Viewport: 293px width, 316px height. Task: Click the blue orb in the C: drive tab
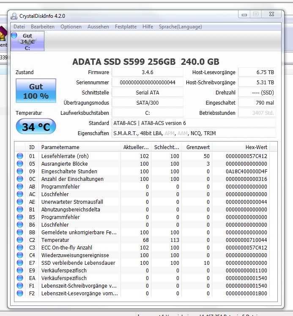[14, 35]
